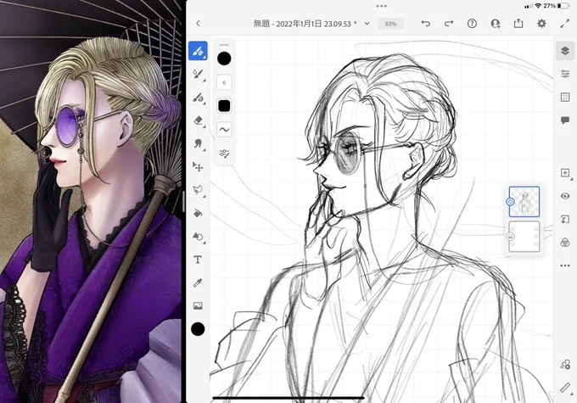
Task: Open the brush size field showing 6
Action: pos(224,82)
